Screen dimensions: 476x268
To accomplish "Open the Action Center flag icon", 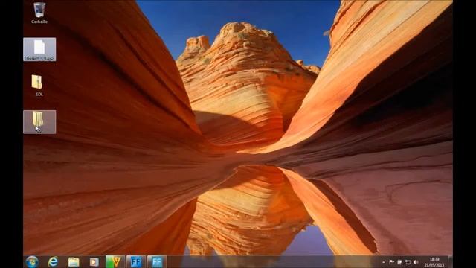I will pos(392,262).
